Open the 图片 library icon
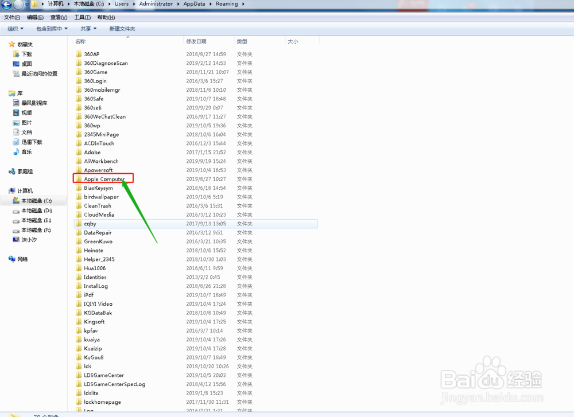574x417 pixels. (x=16, y=123)
